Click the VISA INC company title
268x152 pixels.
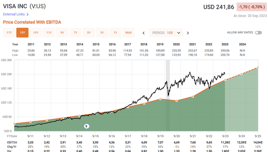point(15,6)
